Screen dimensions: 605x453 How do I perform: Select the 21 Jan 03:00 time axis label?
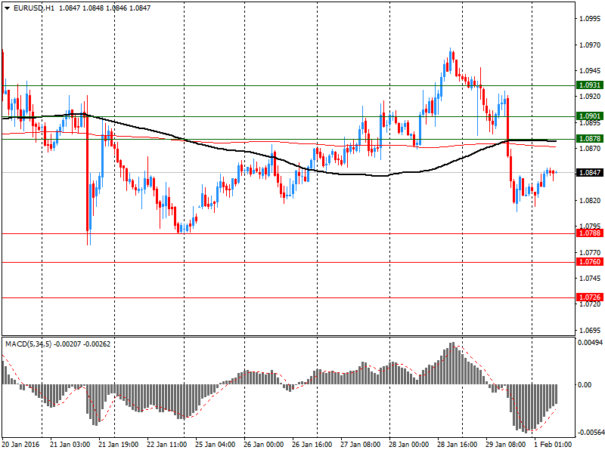pos(70,444)
